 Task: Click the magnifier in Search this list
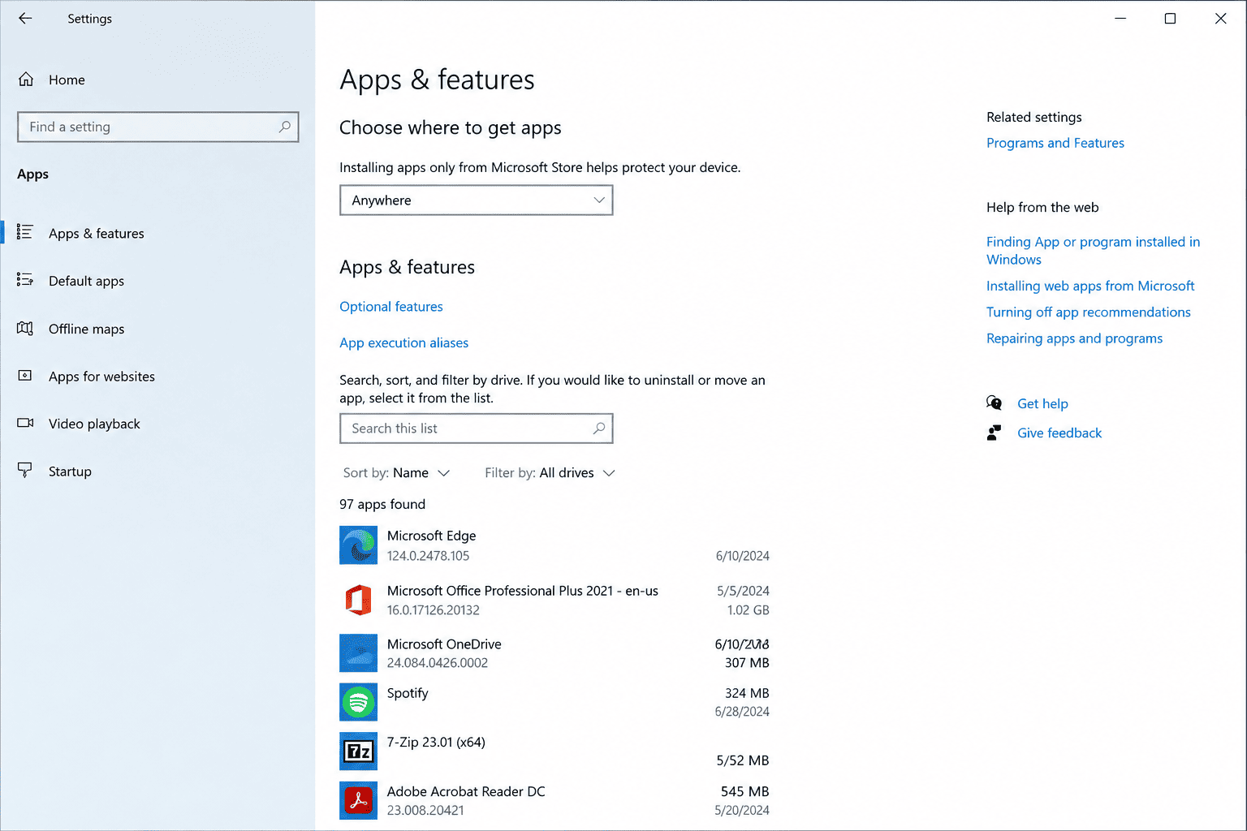point(599,428)
